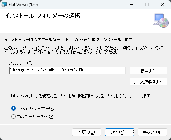Minimize the Elut Viewer(120) installer window
The image size is (171, 140).
coord(132,5)
